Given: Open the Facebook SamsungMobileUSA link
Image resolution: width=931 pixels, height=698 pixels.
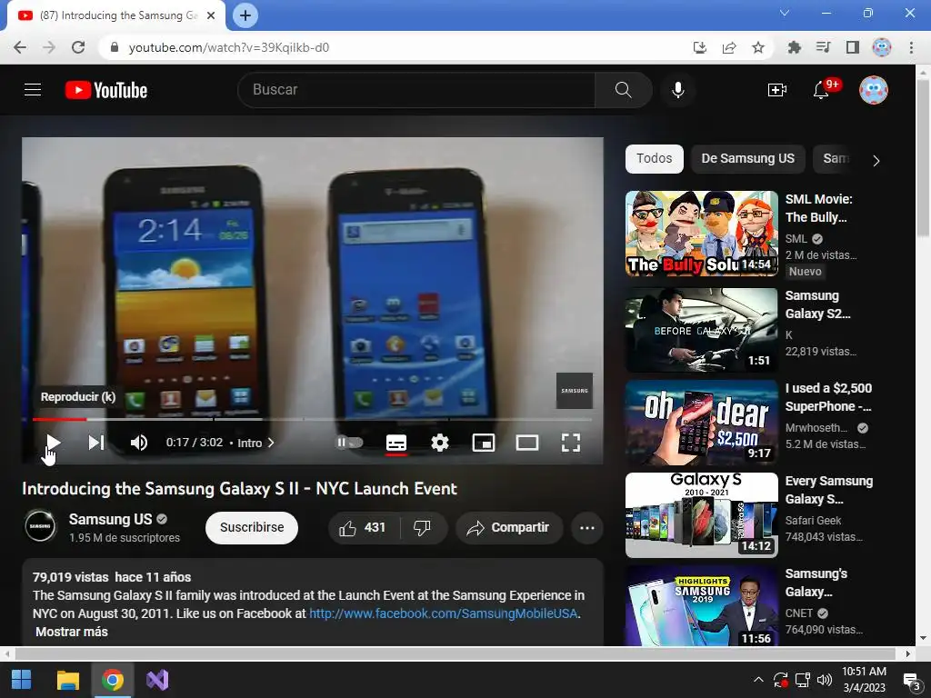Looking at the screenshot, I should point(444,613).
